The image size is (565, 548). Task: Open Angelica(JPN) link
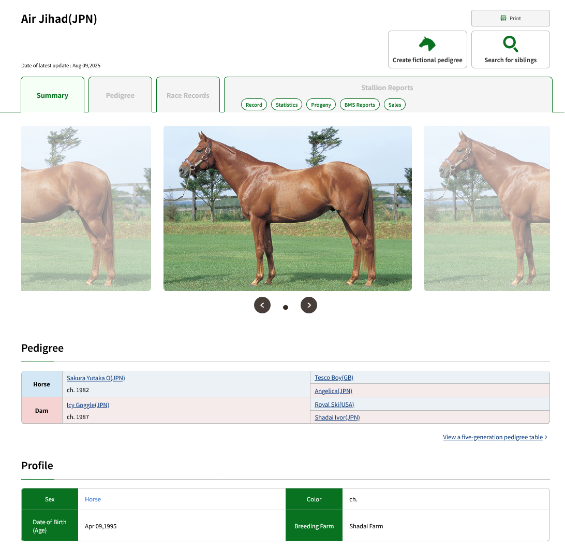click(333, 391)
